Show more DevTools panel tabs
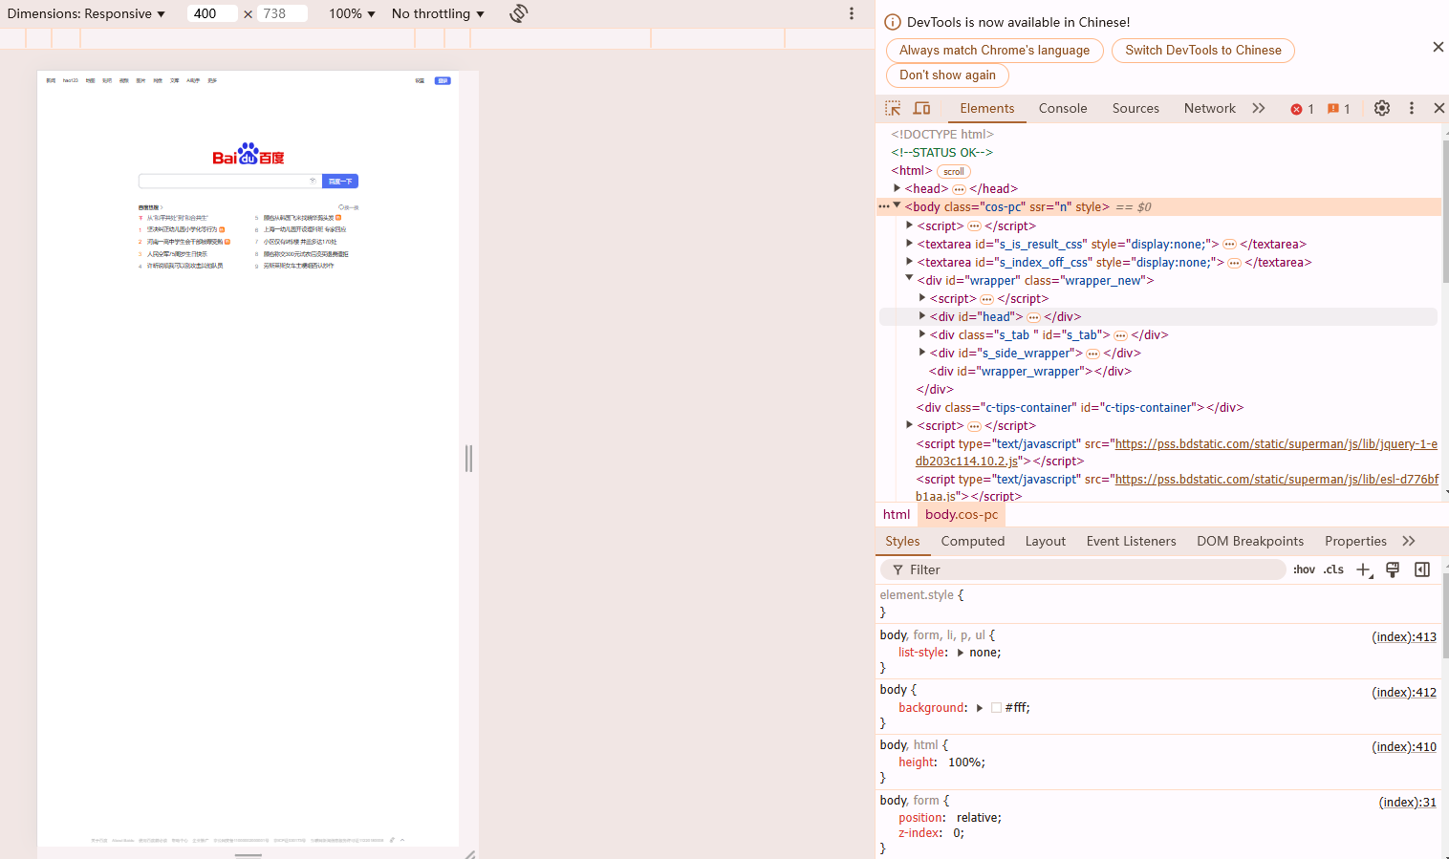The image size is (1449, 859). point(1259,108)
